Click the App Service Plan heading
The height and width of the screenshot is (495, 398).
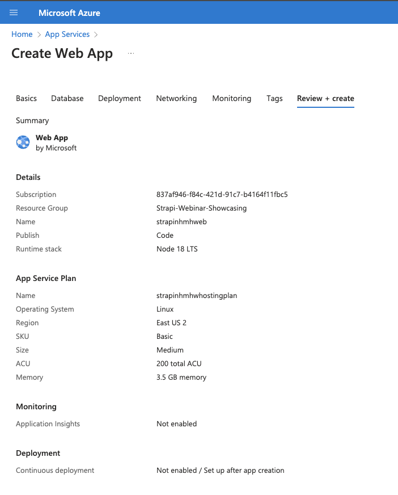(46, 278)
